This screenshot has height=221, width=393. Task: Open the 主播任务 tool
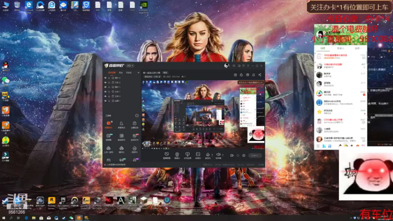(x=135, y=125)
